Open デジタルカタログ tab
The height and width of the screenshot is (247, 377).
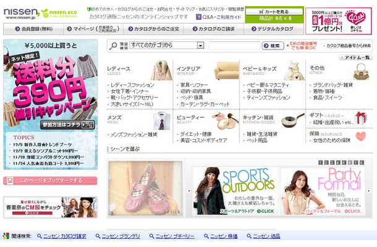pos(274,29)
